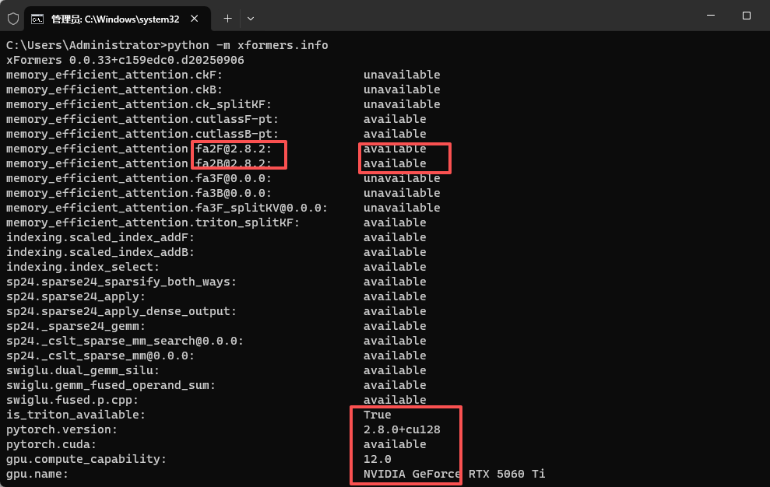
Task: Click memory_efficient_attention.ckF: label
Action: (x=114, y=75)
